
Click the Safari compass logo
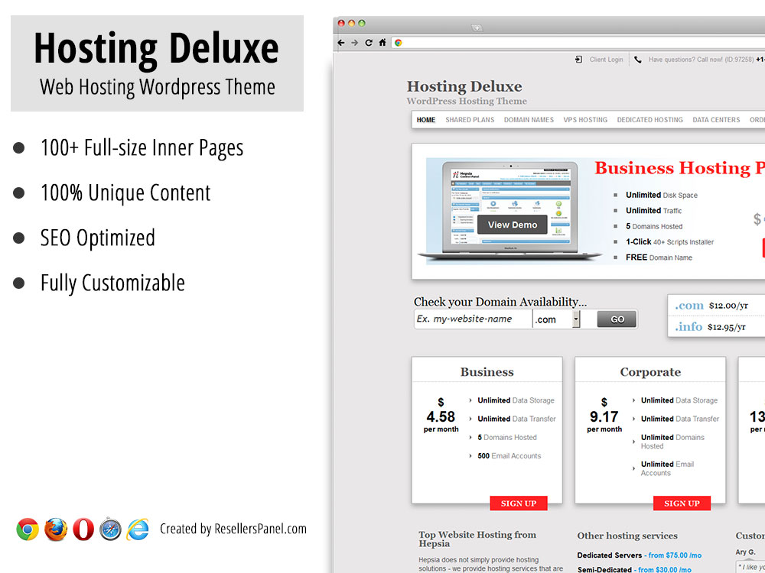[110, 529]
